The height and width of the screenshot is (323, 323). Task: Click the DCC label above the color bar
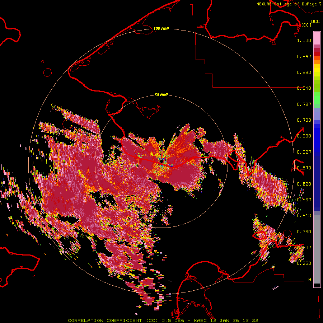(x=315, y=22)
